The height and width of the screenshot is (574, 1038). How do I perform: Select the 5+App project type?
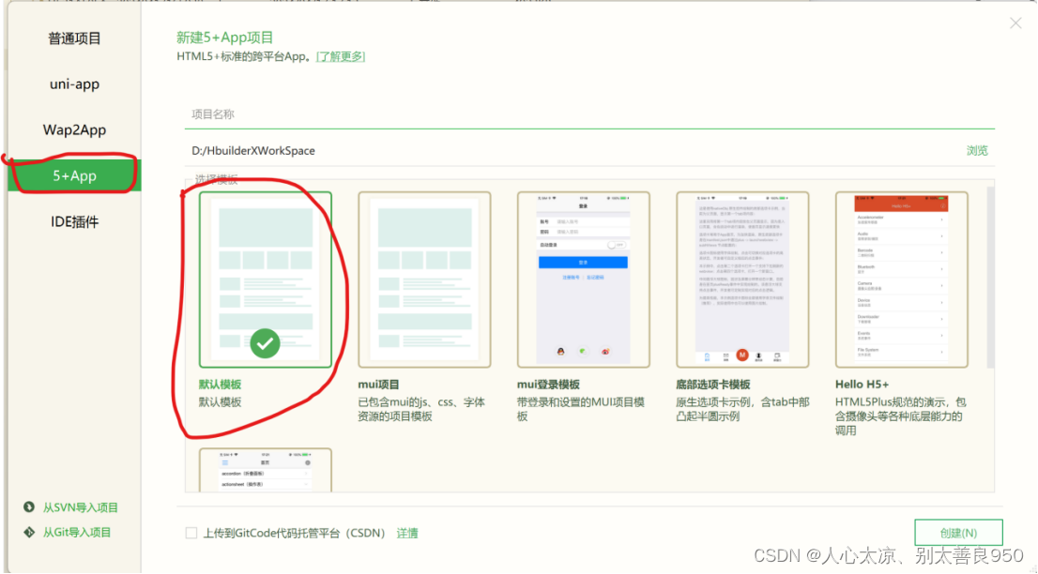[x=73, y=174]
